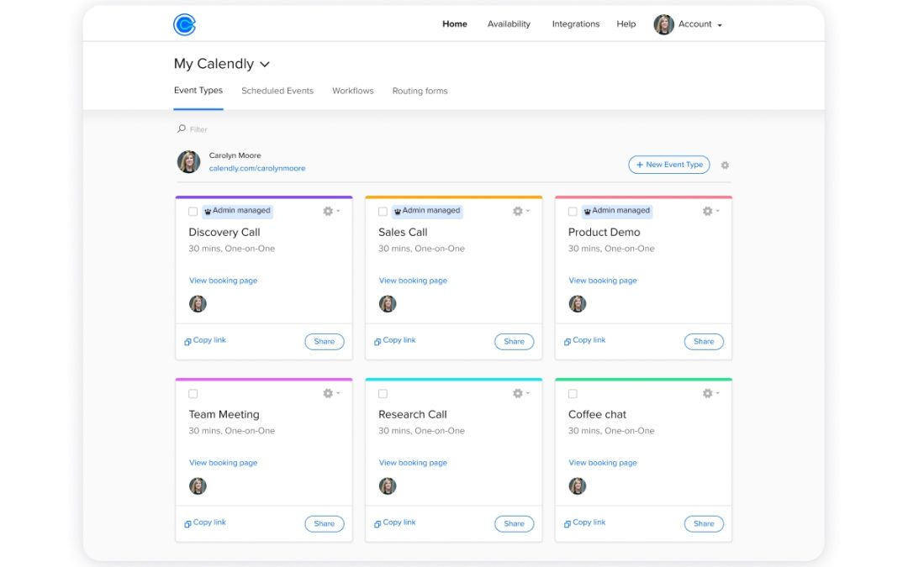Copy link for Product Demo
Screen dimensions: 908x567
tap(585, 340)
